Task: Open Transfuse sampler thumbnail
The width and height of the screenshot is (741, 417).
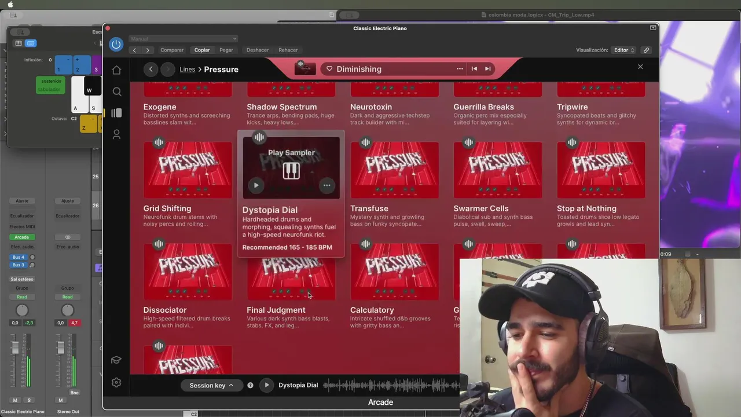Action: click(394, 170)
